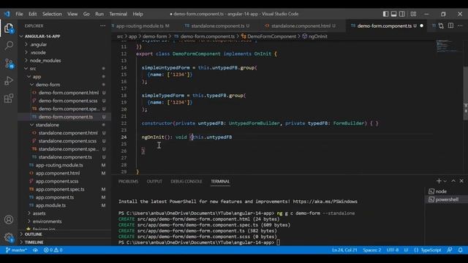
Task: Open Customize Layout icon in title bar
Action: tap(413, 14)
